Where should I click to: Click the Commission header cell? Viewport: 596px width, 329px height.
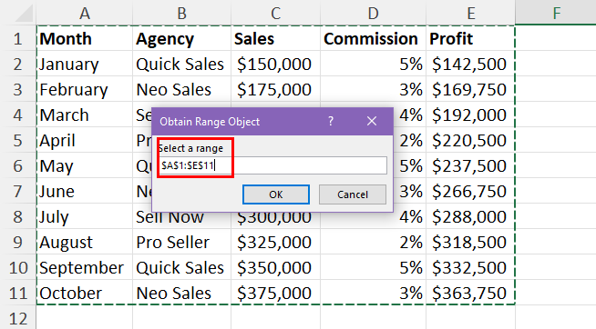pos(373,39)
